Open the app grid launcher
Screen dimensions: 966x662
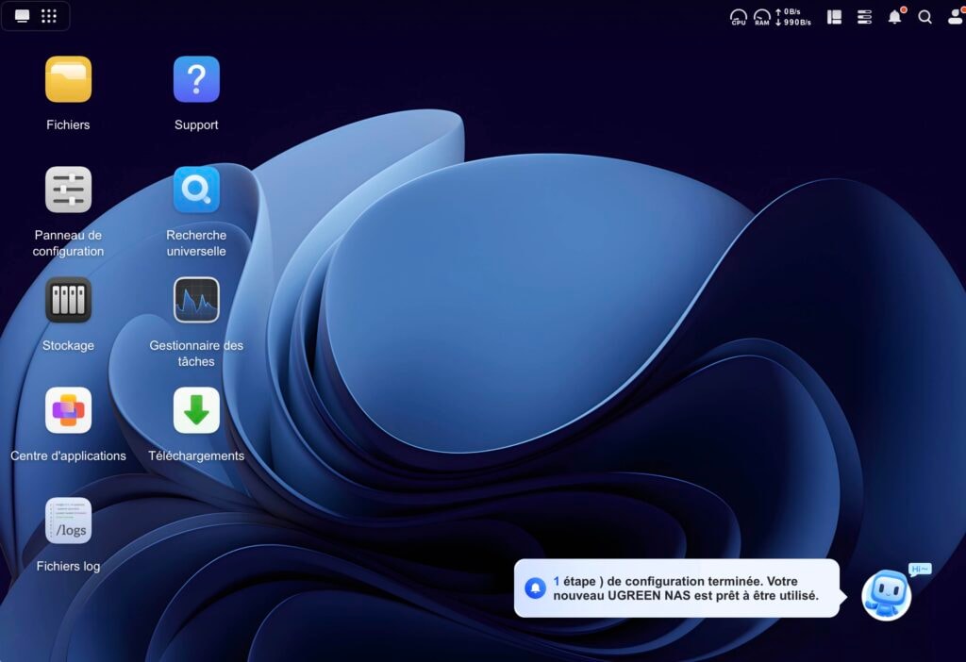[49, 16]
